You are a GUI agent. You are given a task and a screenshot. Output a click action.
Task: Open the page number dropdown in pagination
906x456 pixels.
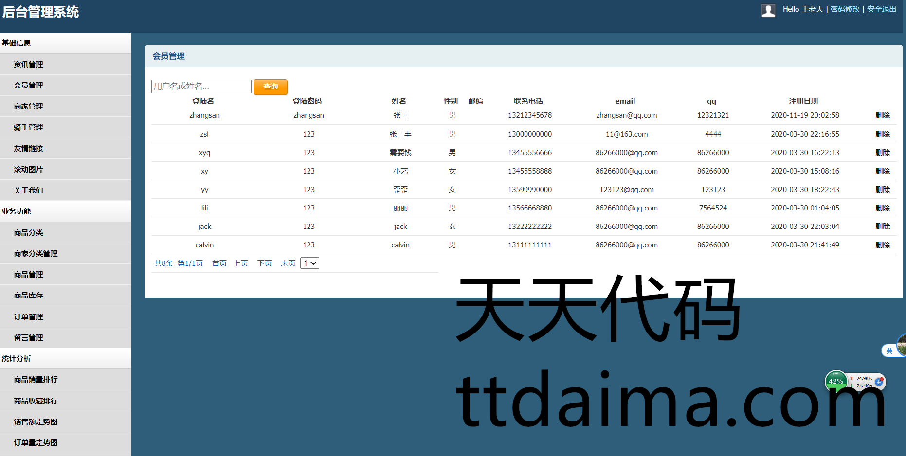pyautogui.click(x=309, y=263)
